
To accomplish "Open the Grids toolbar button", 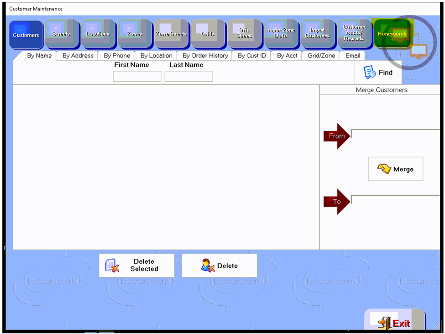I will coord(208,34).
